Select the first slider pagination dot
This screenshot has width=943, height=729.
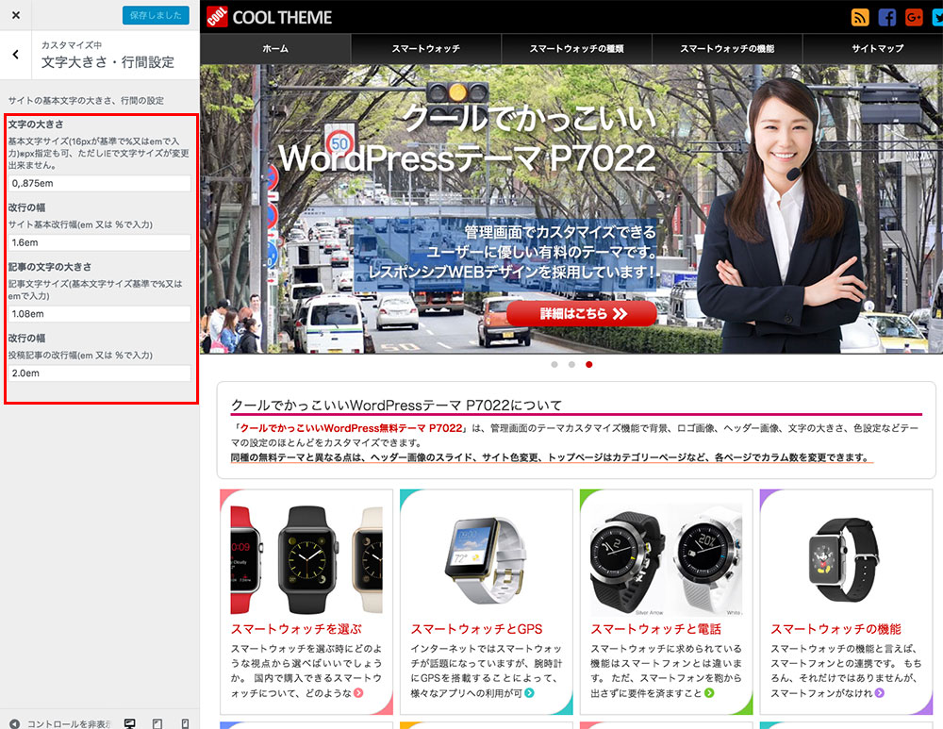pyautogui.click(x=554, y=364)
